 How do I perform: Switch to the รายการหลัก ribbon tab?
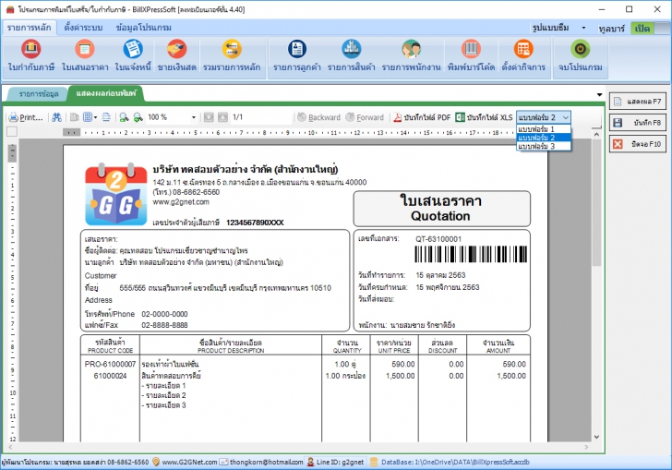pos(30,28)
